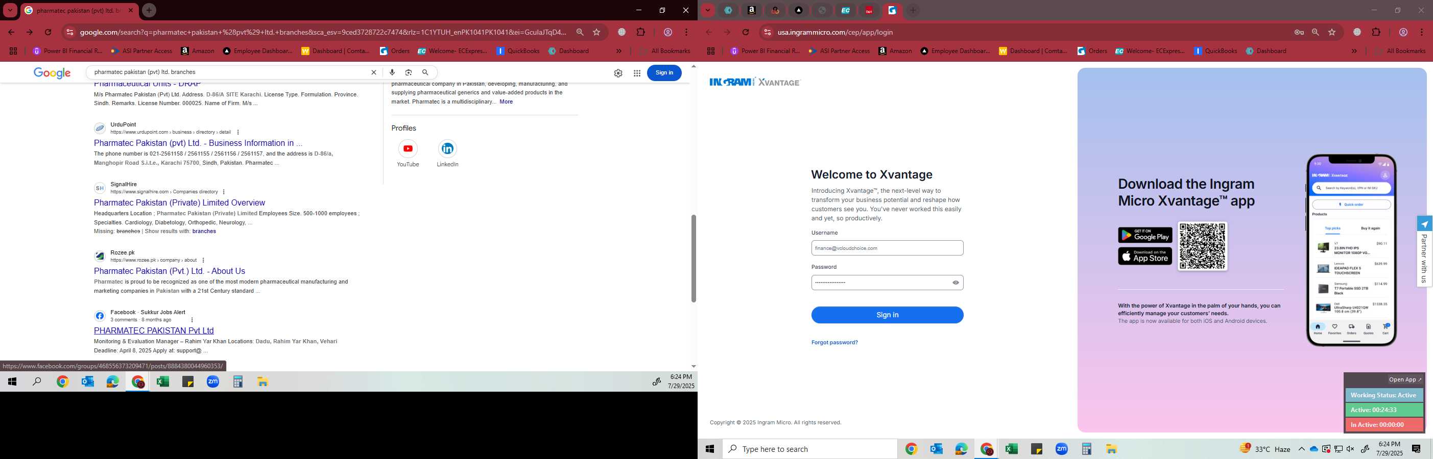Screen dimensions: 1433x459
Task: Open more options for UrduPoint result
Action: [237, 132]
